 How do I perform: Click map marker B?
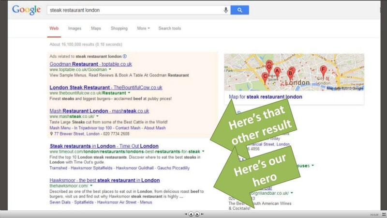[290, 75]
